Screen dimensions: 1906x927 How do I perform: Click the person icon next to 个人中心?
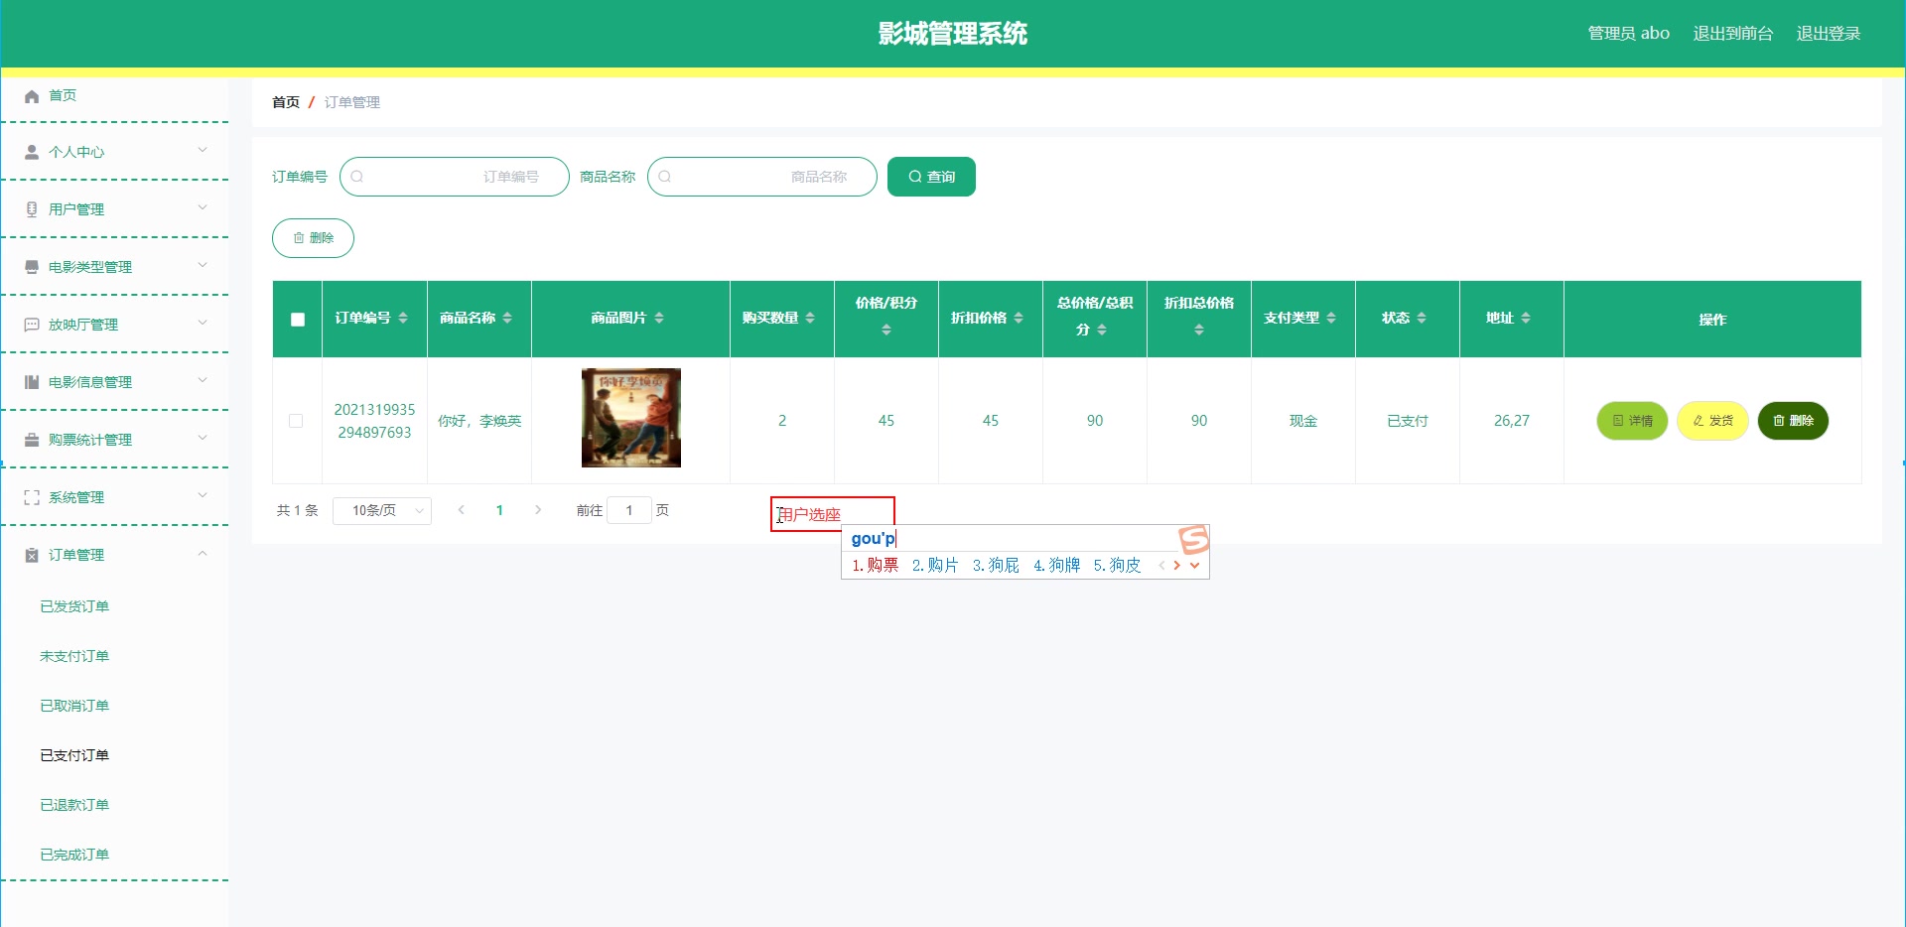click(x=30, y=152)
